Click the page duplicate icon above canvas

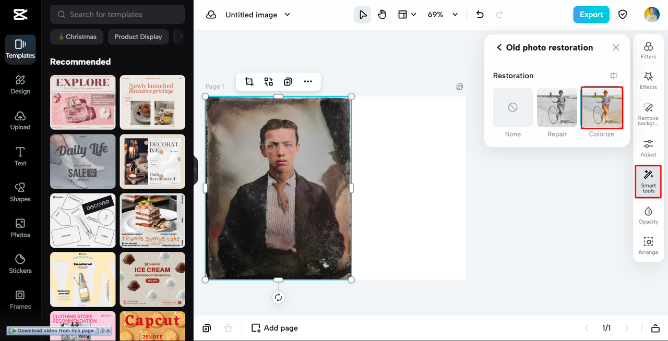coord(460,87)
